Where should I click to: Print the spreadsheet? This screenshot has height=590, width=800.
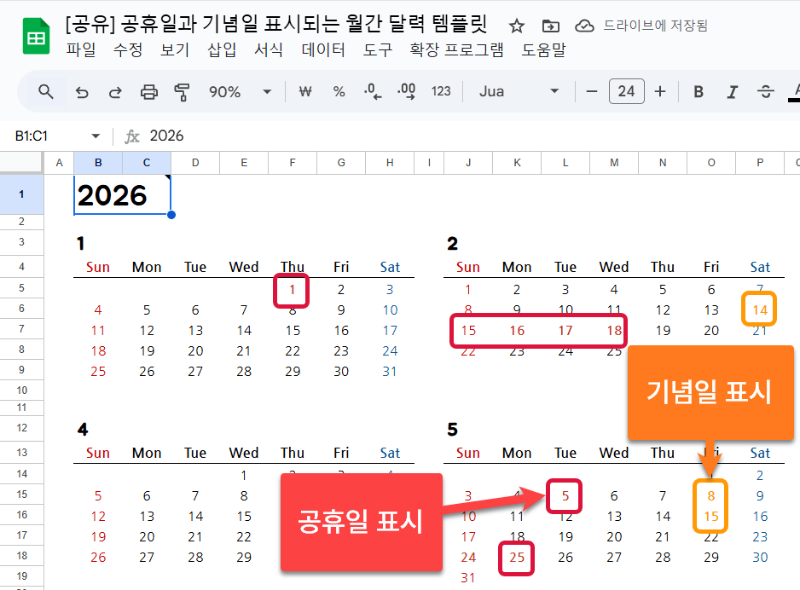point(149,91)
